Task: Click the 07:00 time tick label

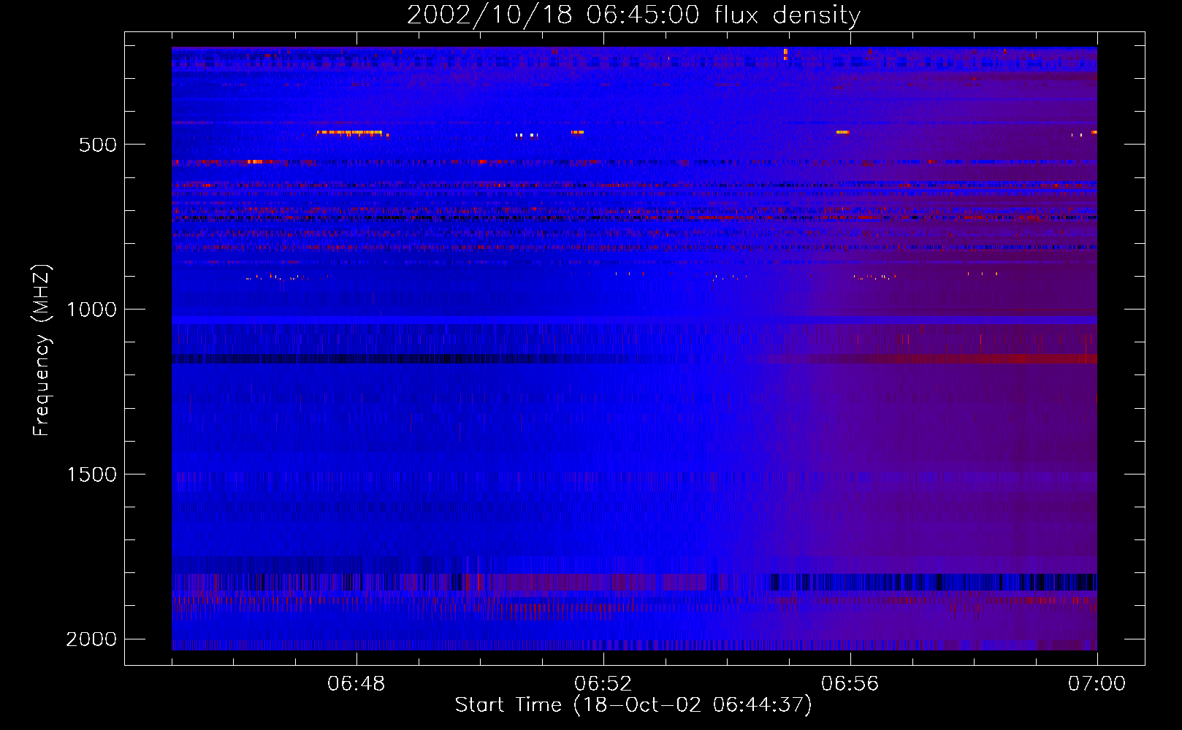Action: [1097, 684]
